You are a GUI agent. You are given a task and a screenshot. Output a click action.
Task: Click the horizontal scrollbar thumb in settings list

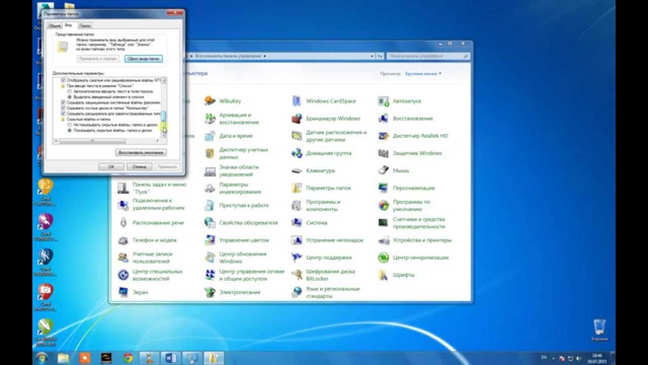coord(92,140)
